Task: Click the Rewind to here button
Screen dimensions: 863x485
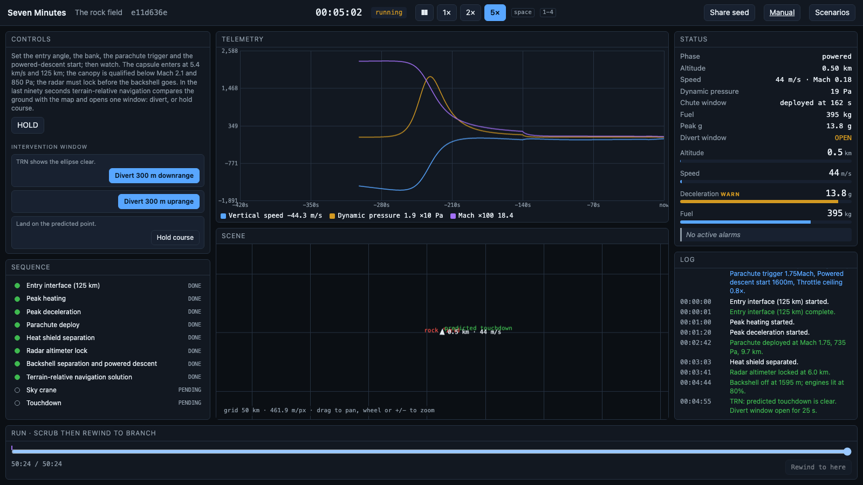Action: (818, 467)
